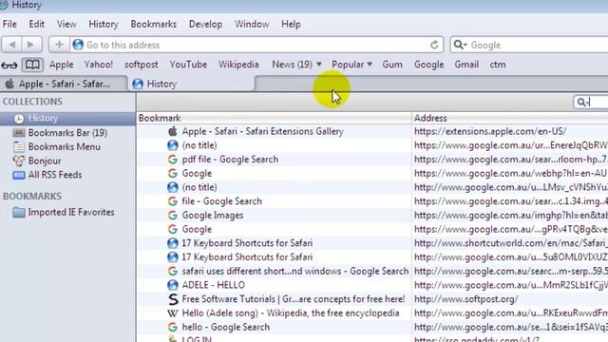Click the Wikipedia W icon in Hello row
Screen dimensions: 608x342
(x=173, y=313)
